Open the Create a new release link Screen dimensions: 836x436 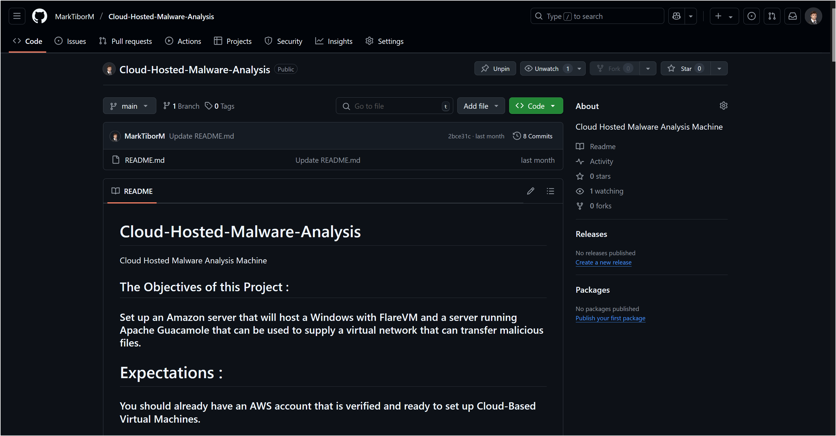coord(603,262)
